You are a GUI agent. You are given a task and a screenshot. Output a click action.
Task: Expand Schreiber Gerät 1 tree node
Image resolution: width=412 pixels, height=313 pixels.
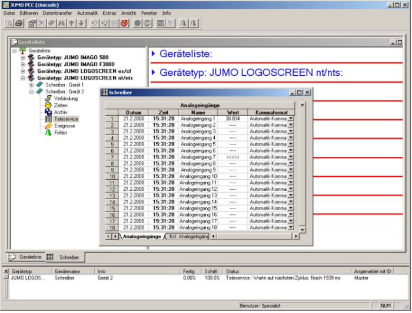[x=31, y=85]
